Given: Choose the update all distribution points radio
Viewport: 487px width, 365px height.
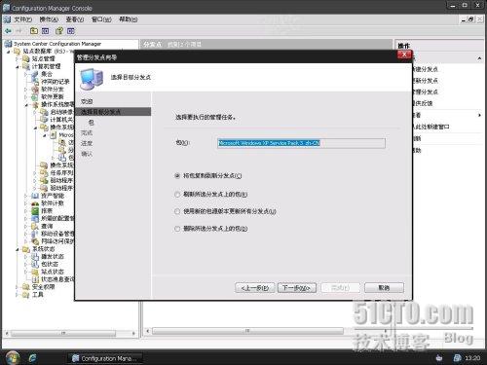Looking at the screenshot, I should point(177,211).
